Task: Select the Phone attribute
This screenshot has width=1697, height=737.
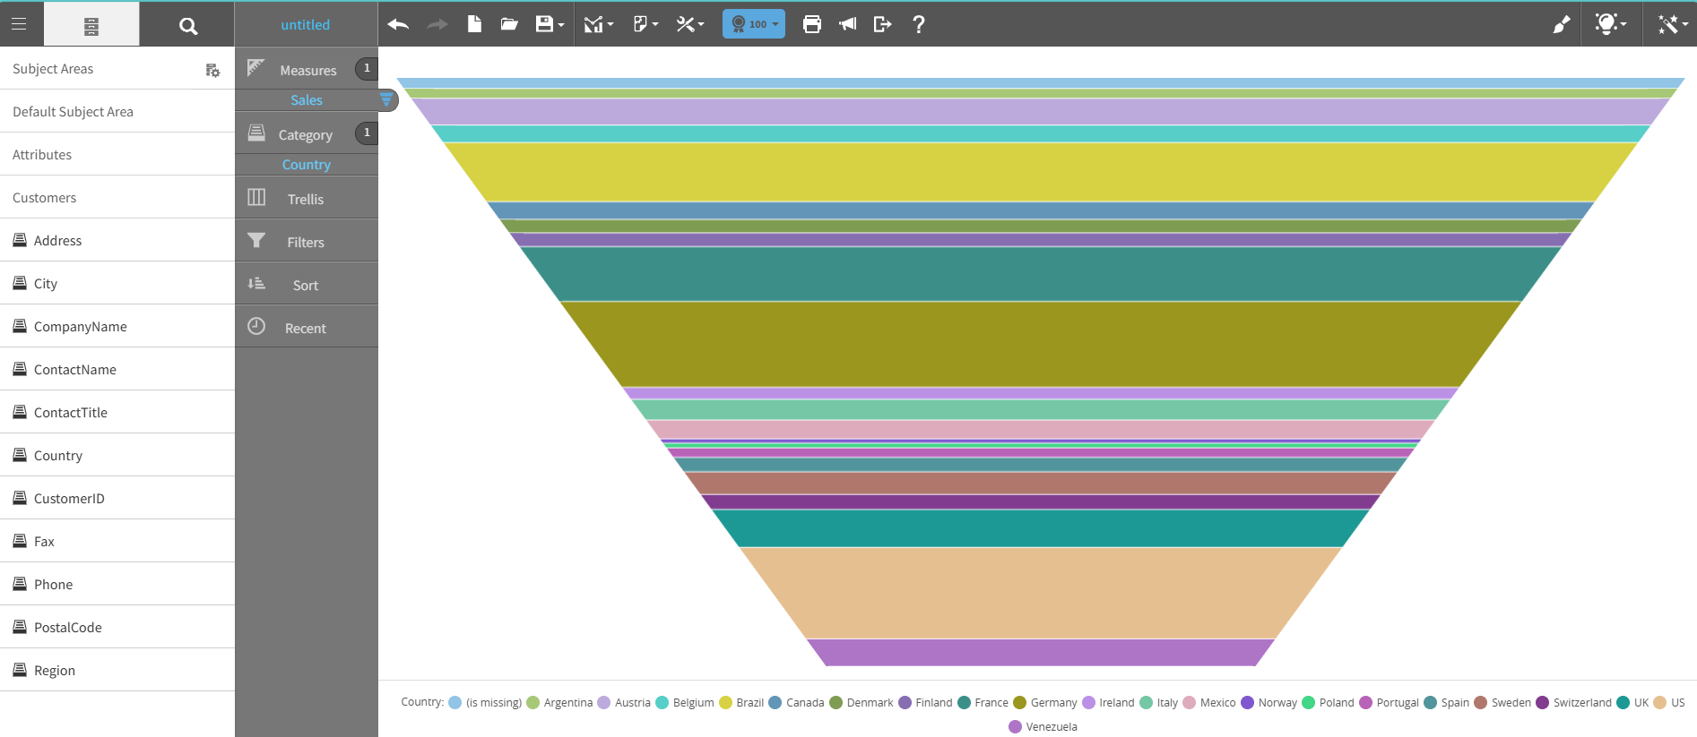Action: 117,585
